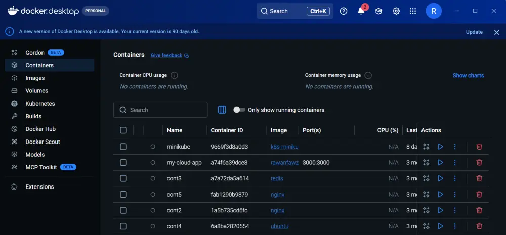This screenshot has width=506, height=235.
Task: Open more actions menu for minikube
Action: tap(455, 147)
